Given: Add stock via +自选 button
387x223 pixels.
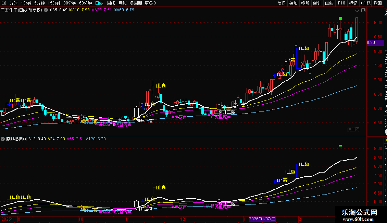Looking at the screenshot, I should [x=365, y=3].
